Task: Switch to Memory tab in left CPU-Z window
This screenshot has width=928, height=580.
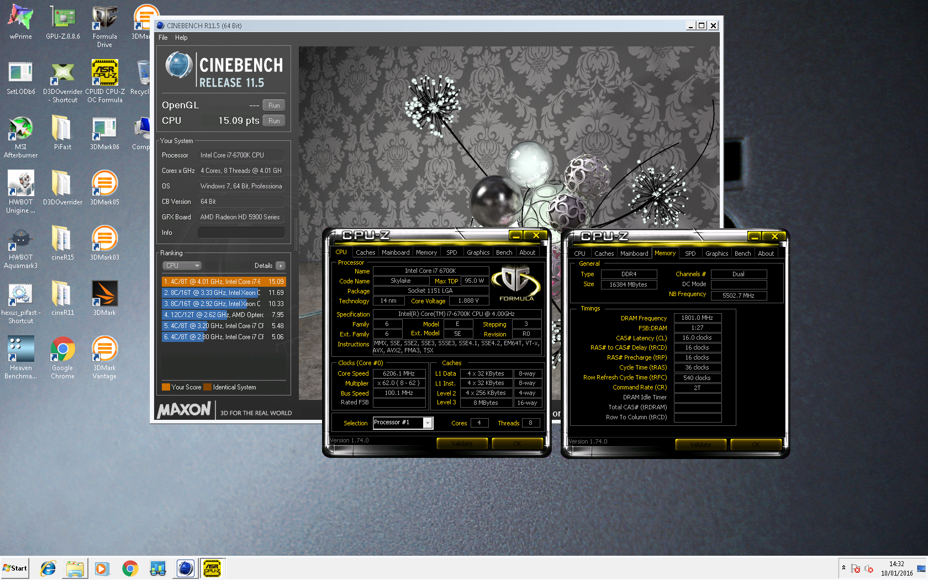Action: tap(426, 252)
